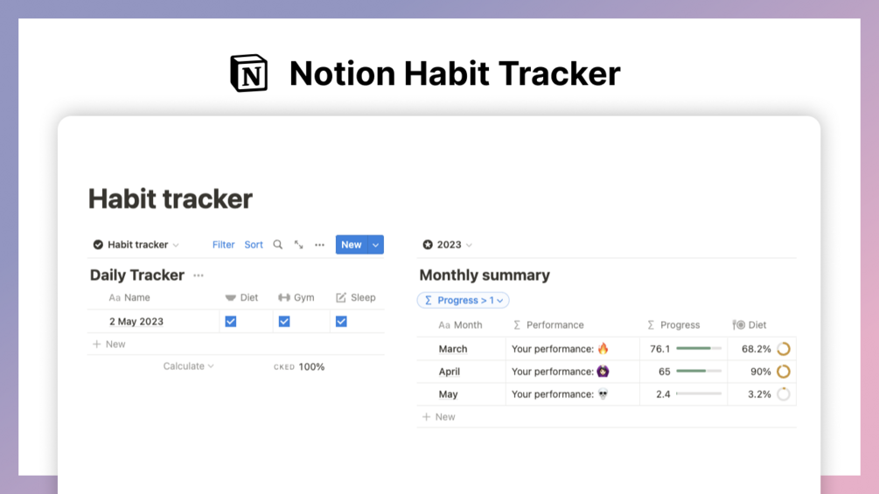
Task: Click the 65 progress value
Action: click(665, 372)
